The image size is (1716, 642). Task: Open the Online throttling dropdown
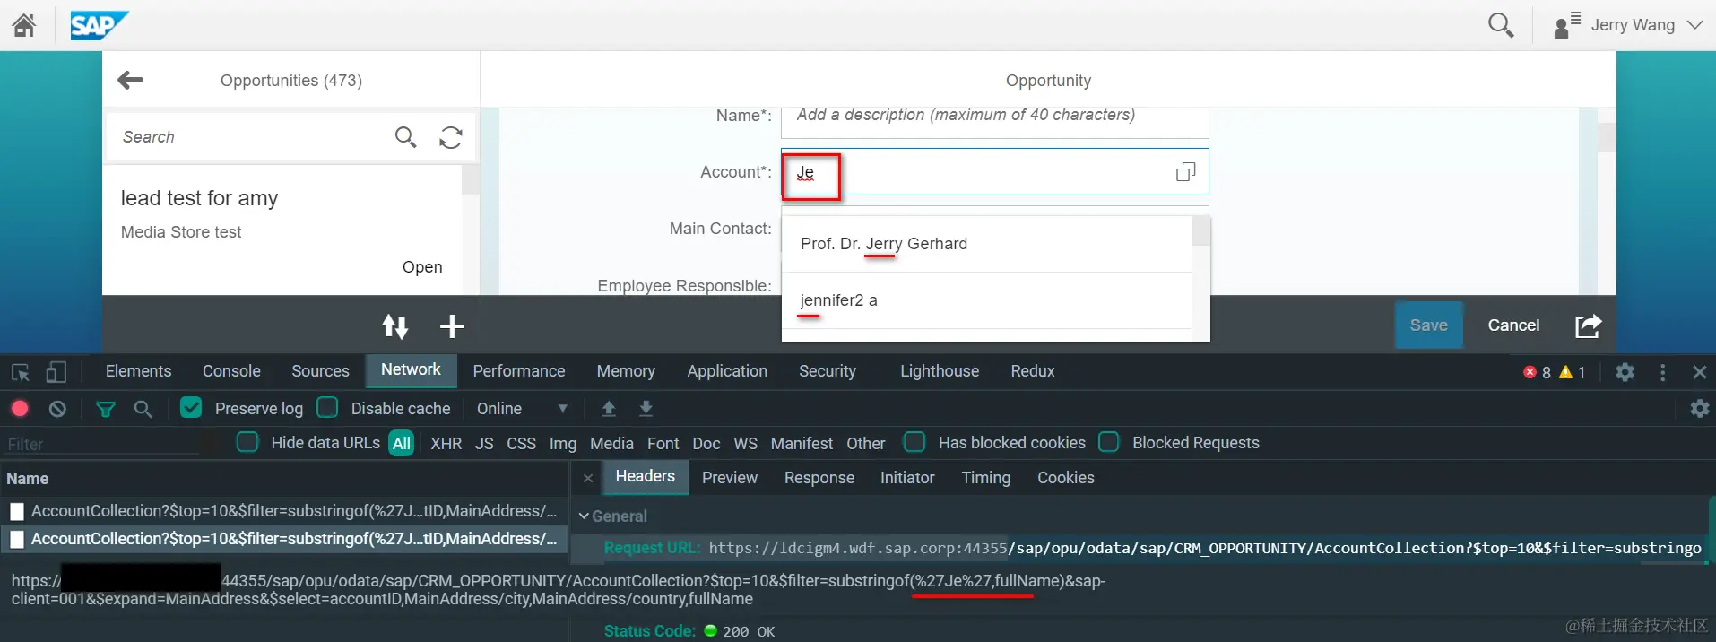tap(522, 409)
